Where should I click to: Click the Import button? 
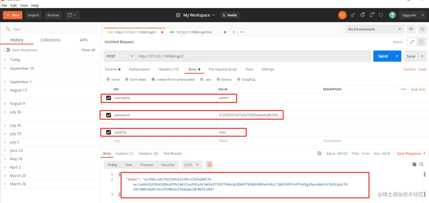pyautogui.click(x=33, y=15)
